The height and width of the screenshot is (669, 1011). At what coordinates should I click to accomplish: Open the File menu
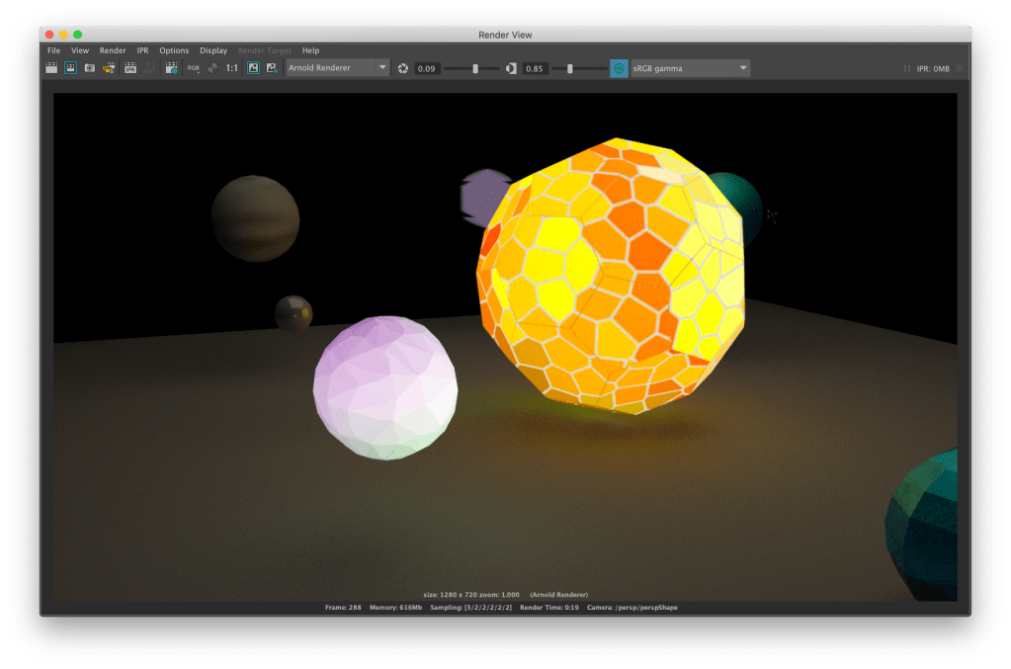click(53, 50)
